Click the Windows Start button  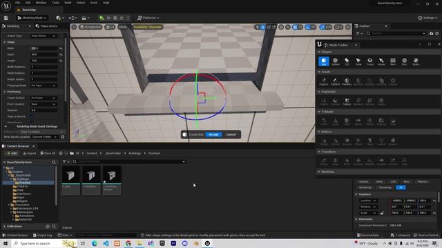click(x=6, y=243)
